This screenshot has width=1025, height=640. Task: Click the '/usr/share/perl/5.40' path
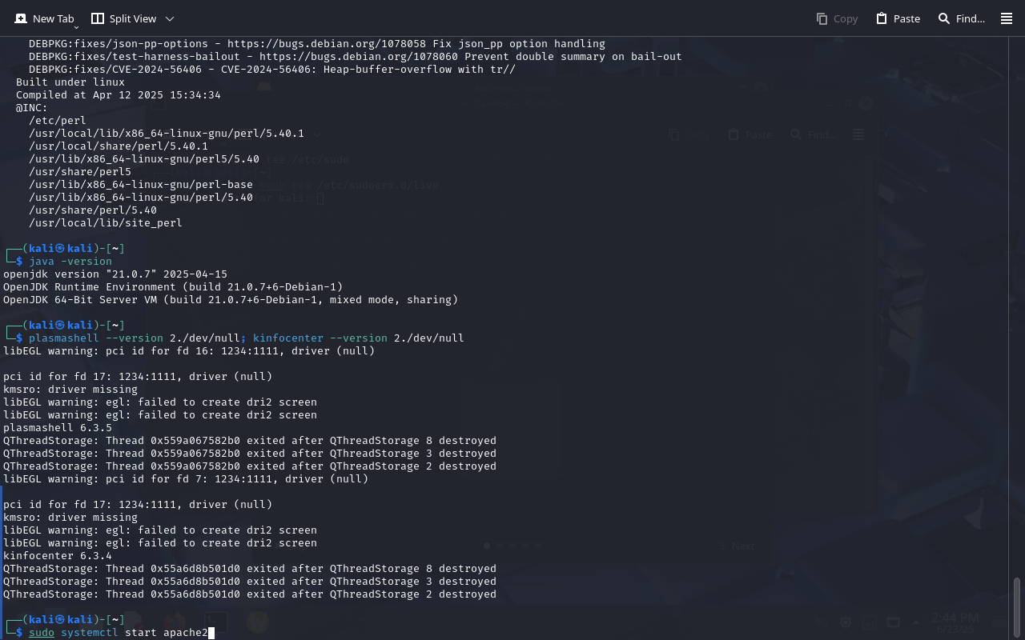point(93,210)
